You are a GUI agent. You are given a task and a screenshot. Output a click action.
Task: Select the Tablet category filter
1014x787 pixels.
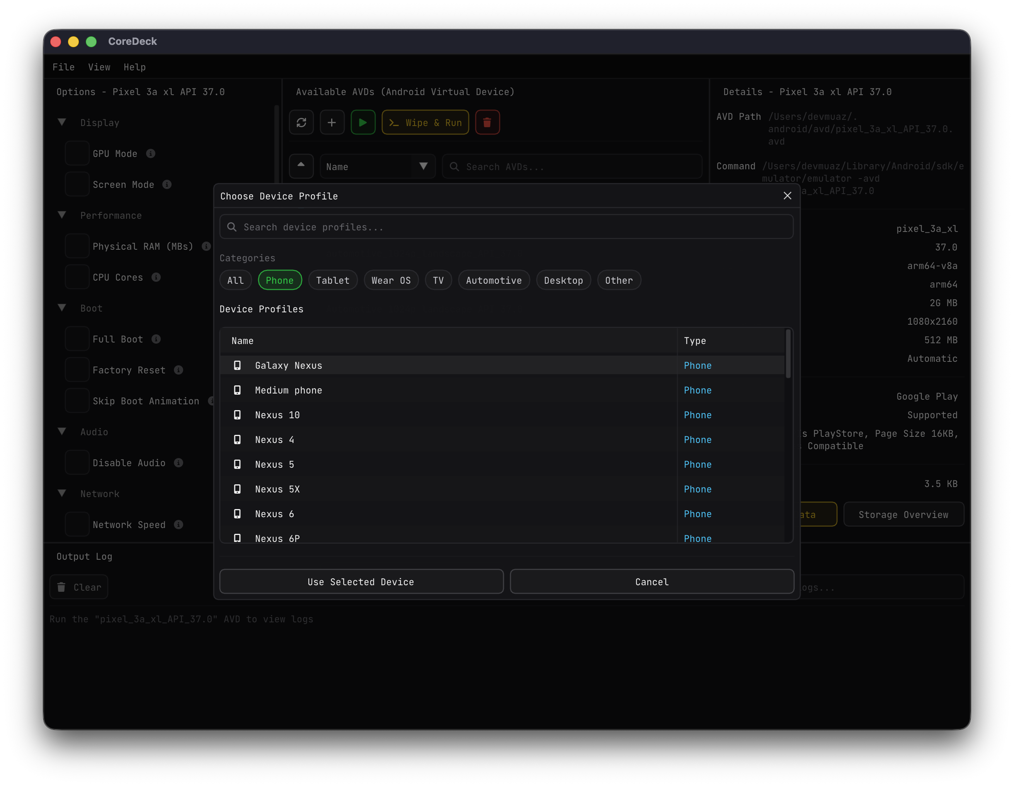tap(333, 280)
